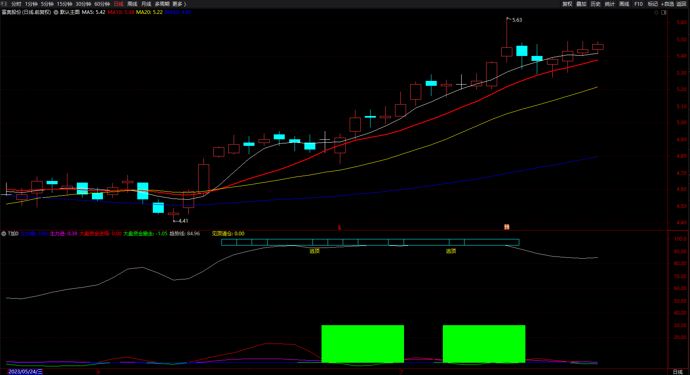Click the first green block in sub-chart
The width and height of the screenshot is (690, 375).
[x=363, y=344]
